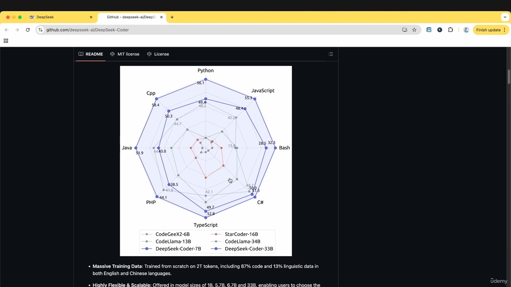Close the GitHub DeepSeek-Coder tab
Image resolution: width=511 pixels, height=287 pixels.
(x=161, y=17)
